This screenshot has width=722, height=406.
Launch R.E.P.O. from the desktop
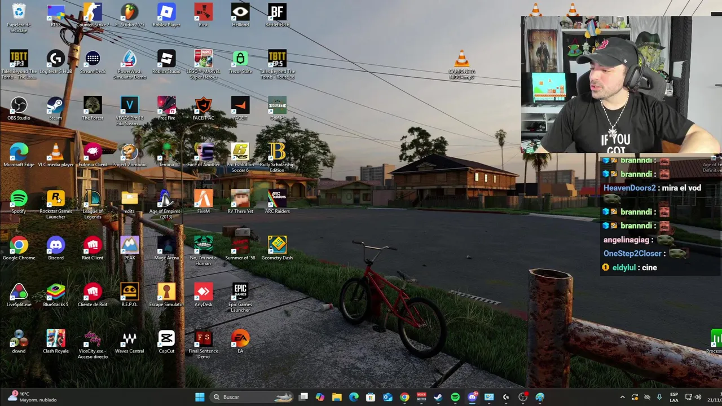[x=129, y=295]
